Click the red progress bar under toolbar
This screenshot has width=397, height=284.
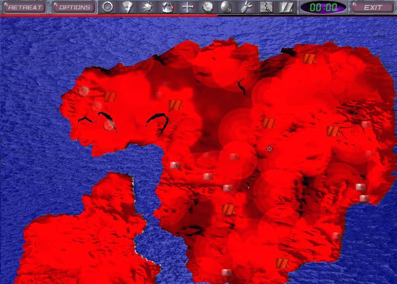coord(108,15)
